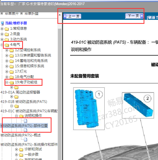Click folder icon of 17:灯光

click(11, 72)
